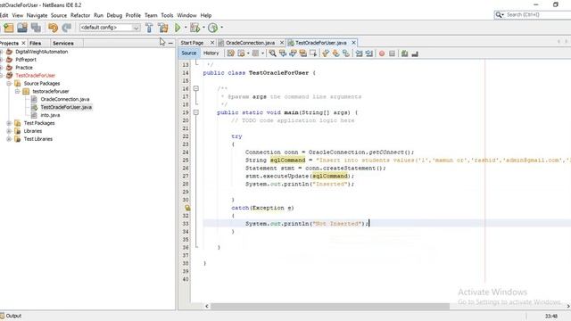
Task: Click the editor horizontal scrollbar
Action: tap(329, 306)
